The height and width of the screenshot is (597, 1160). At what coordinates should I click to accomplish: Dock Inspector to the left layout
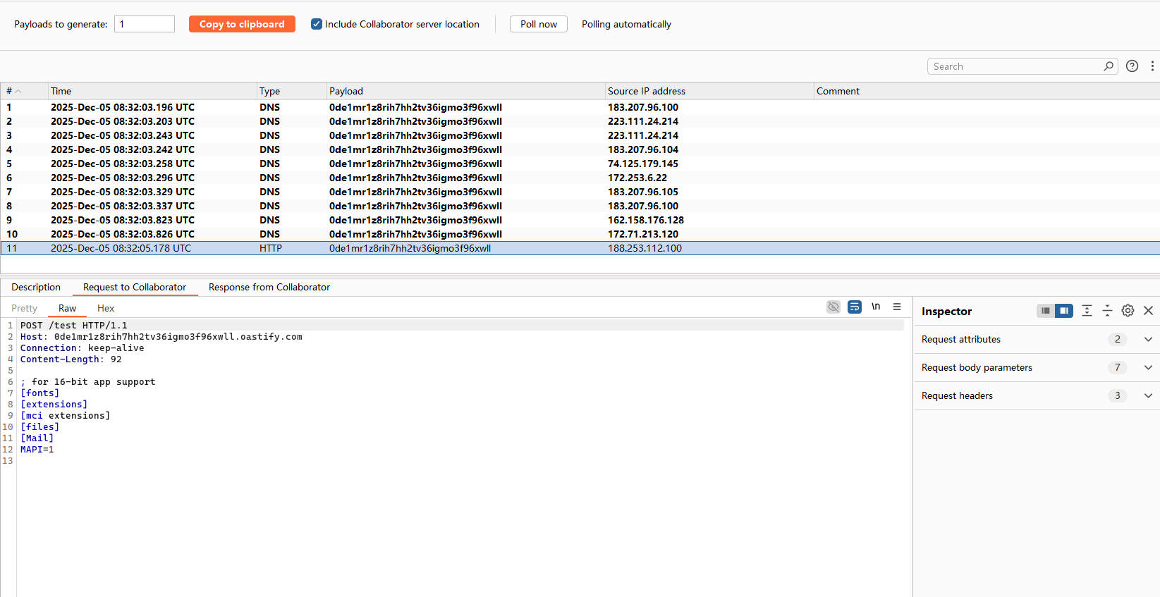pos(1046,311)
